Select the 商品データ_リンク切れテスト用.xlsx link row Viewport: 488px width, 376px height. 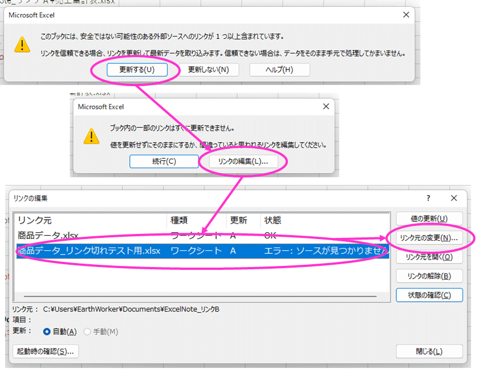tap(202, 251)
